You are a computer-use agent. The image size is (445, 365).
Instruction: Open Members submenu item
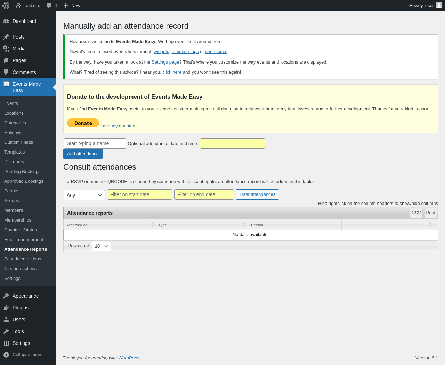(14, 210)
